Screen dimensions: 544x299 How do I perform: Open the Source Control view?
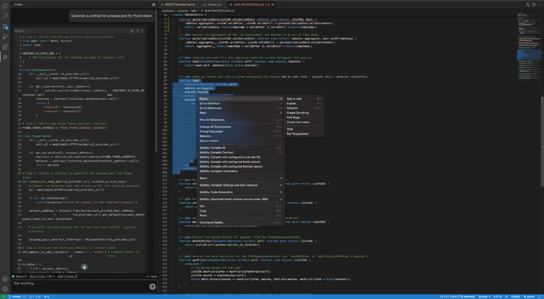click(5, 26)
